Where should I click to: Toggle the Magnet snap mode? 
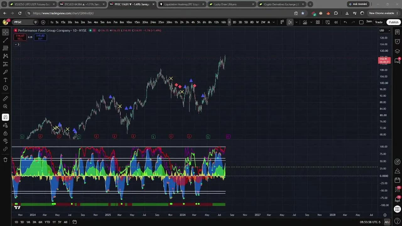(5, 117)
